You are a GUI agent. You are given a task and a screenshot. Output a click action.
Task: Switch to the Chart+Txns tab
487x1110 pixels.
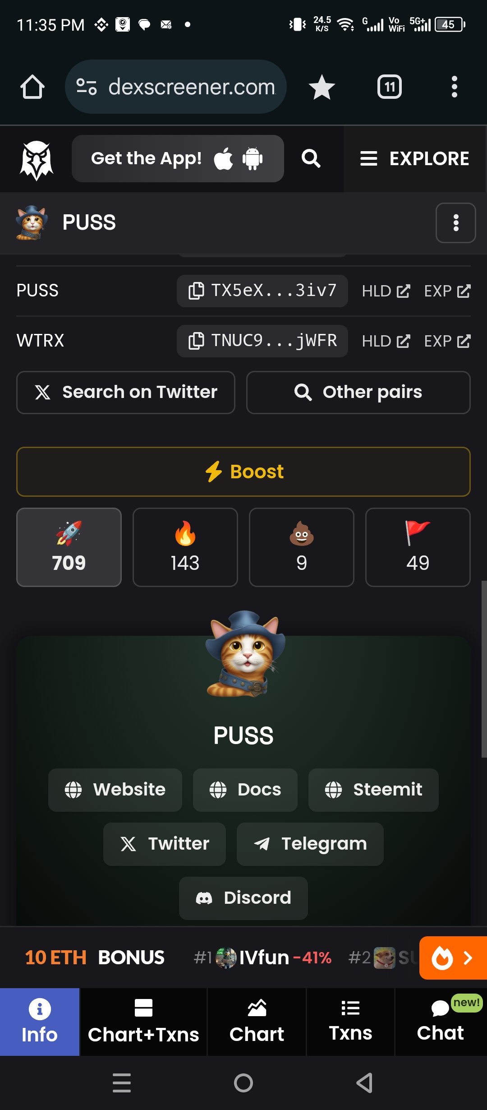[143, 1022]
